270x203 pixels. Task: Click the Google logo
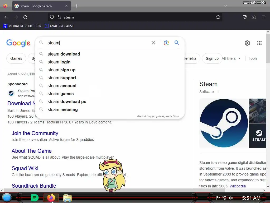pos(18,43)
